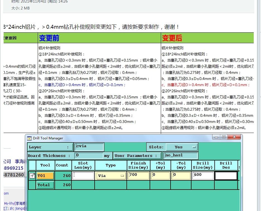Click the T01 count value 260
The height and width of the screenshot is (211, 261).
[67, 176]
